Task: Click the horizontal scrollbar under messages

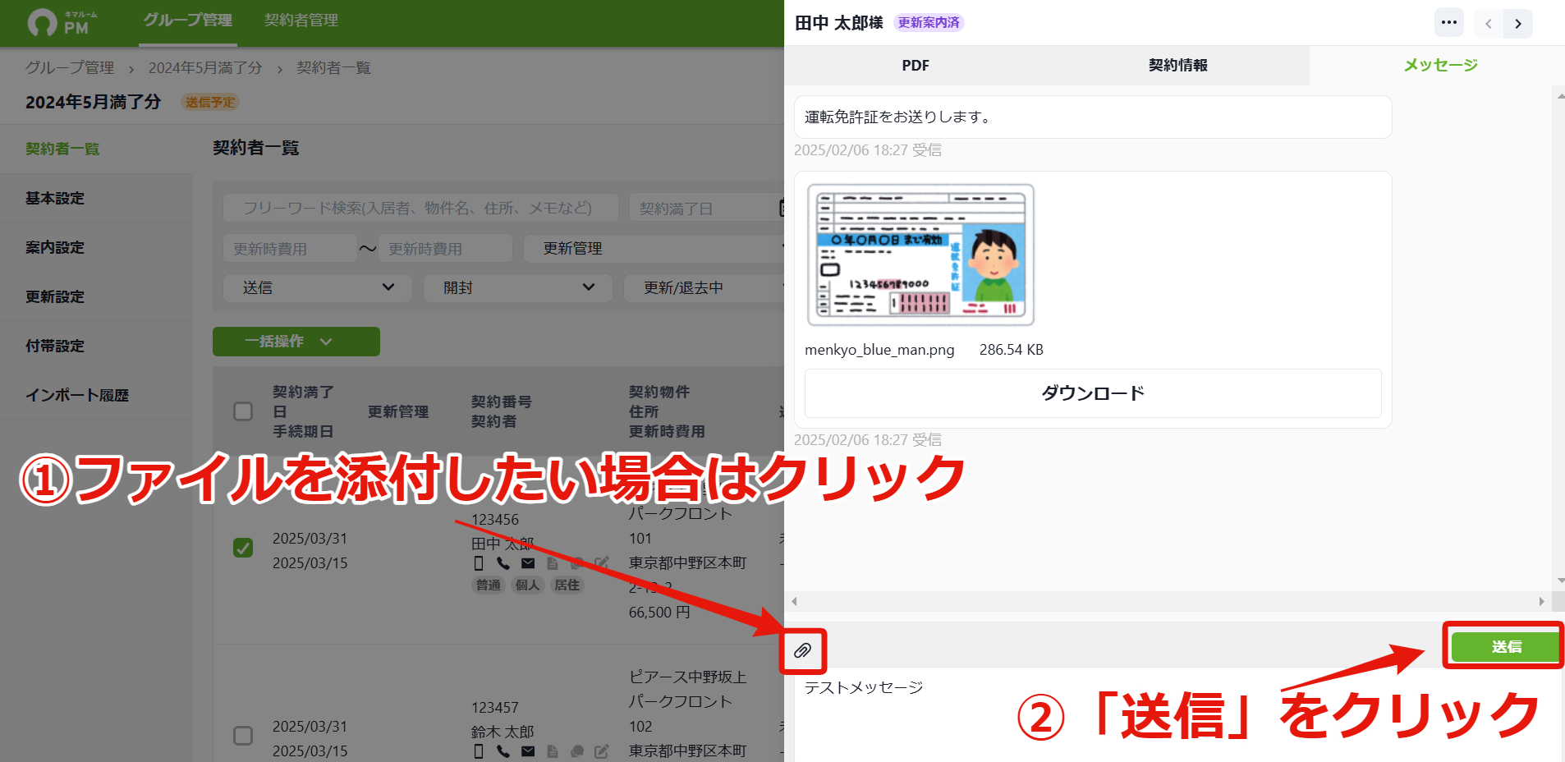Action: click(x=1168, y=602)
